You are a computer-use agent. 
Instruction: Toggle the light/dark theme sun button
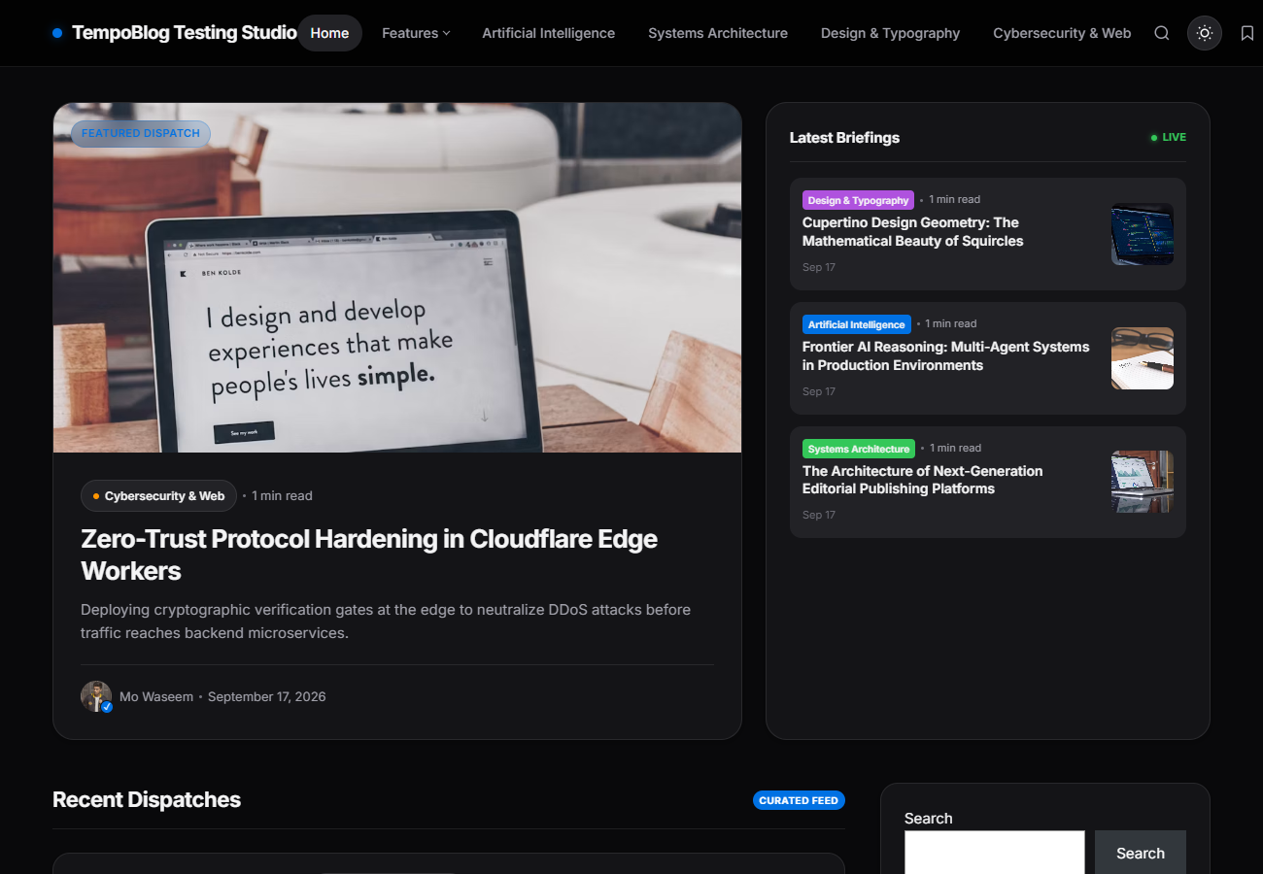point(1205,33)
